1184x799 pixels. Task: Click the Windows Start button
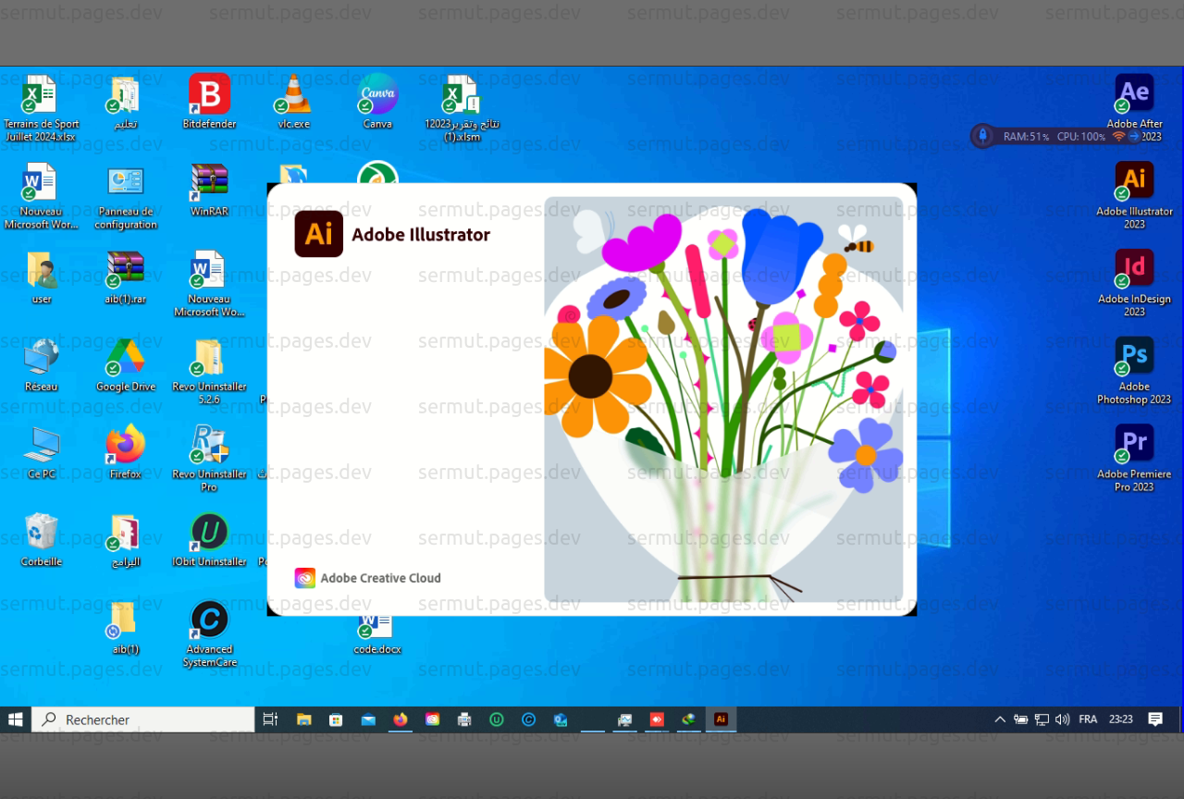coord(15,719)
